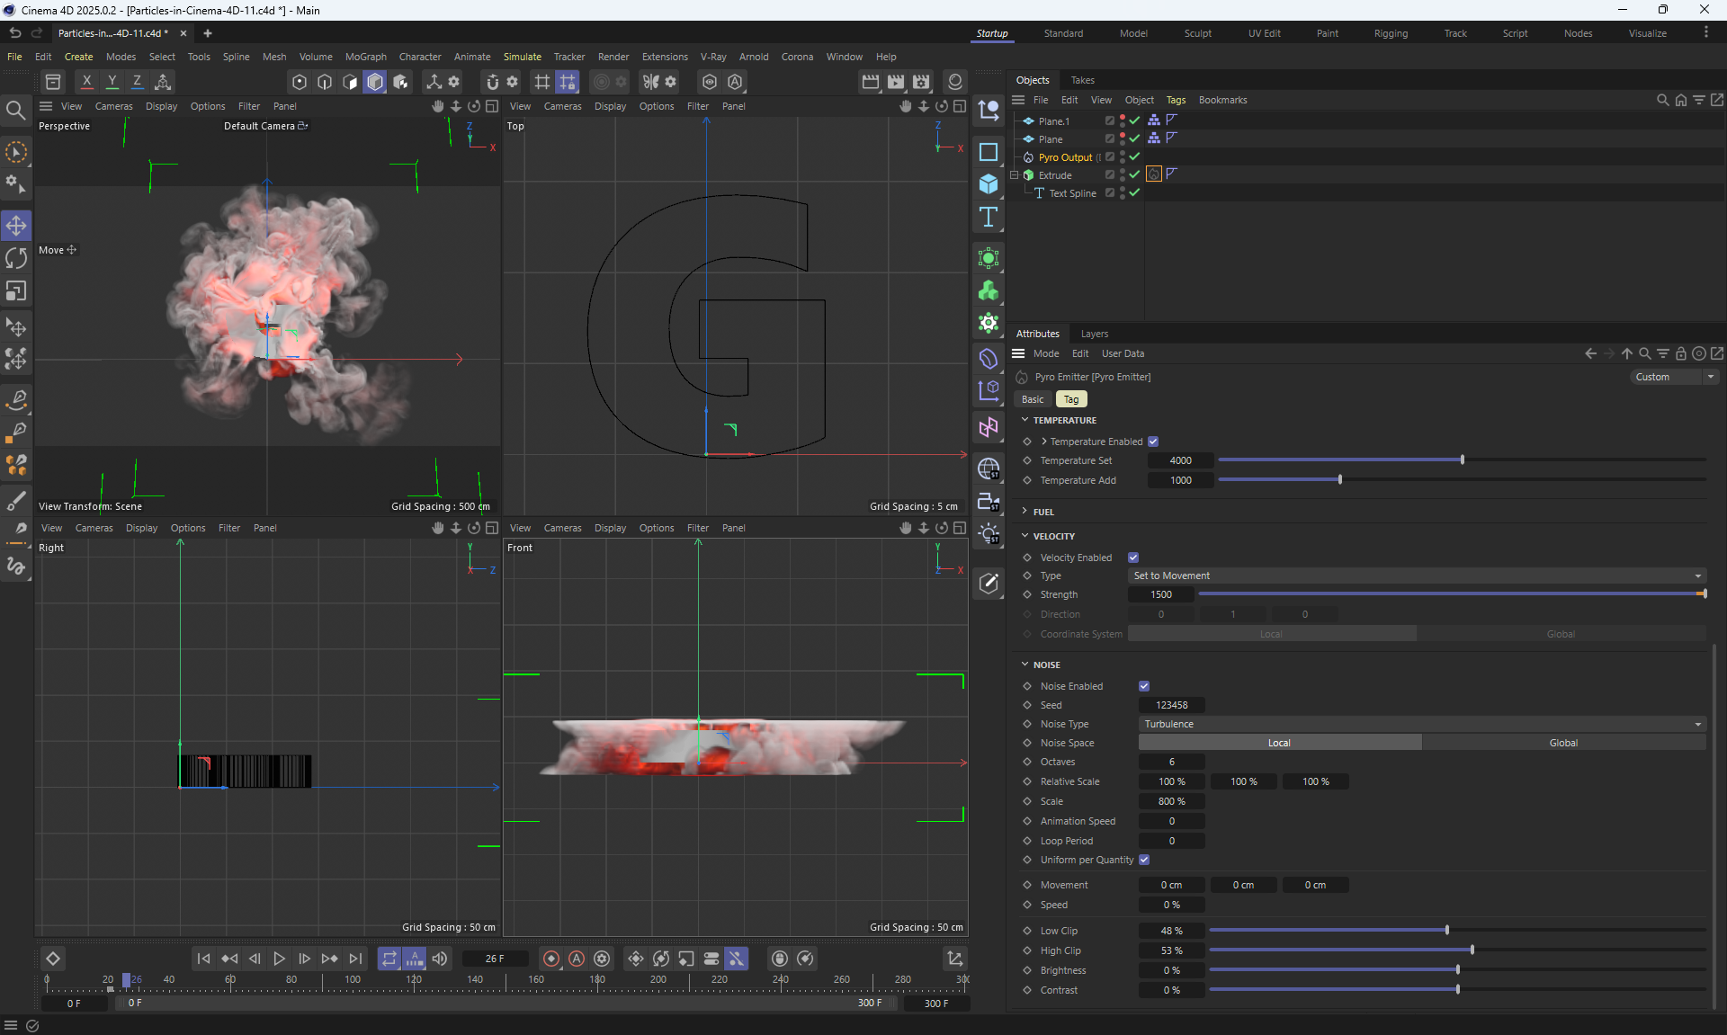Switch to the Takes tab
The image size is (1727, 1035).
pyautogui.click(x=1082, y=80)
